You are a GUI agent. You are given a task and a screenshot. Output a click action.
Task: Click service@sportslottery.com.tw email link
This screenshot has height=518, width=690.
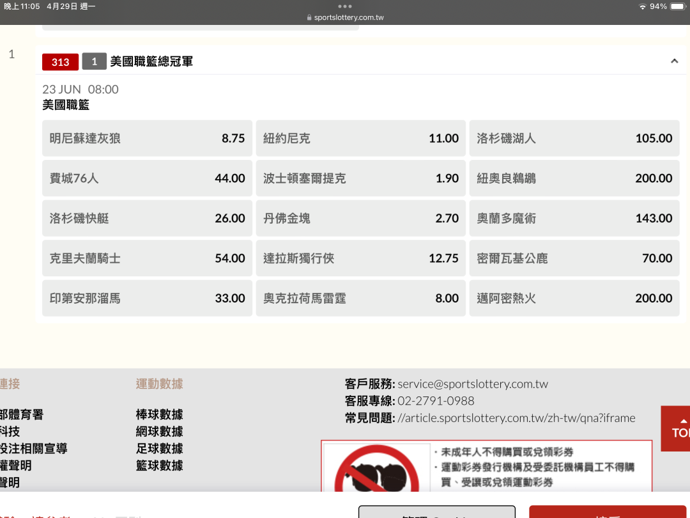(x=473, y=384)
